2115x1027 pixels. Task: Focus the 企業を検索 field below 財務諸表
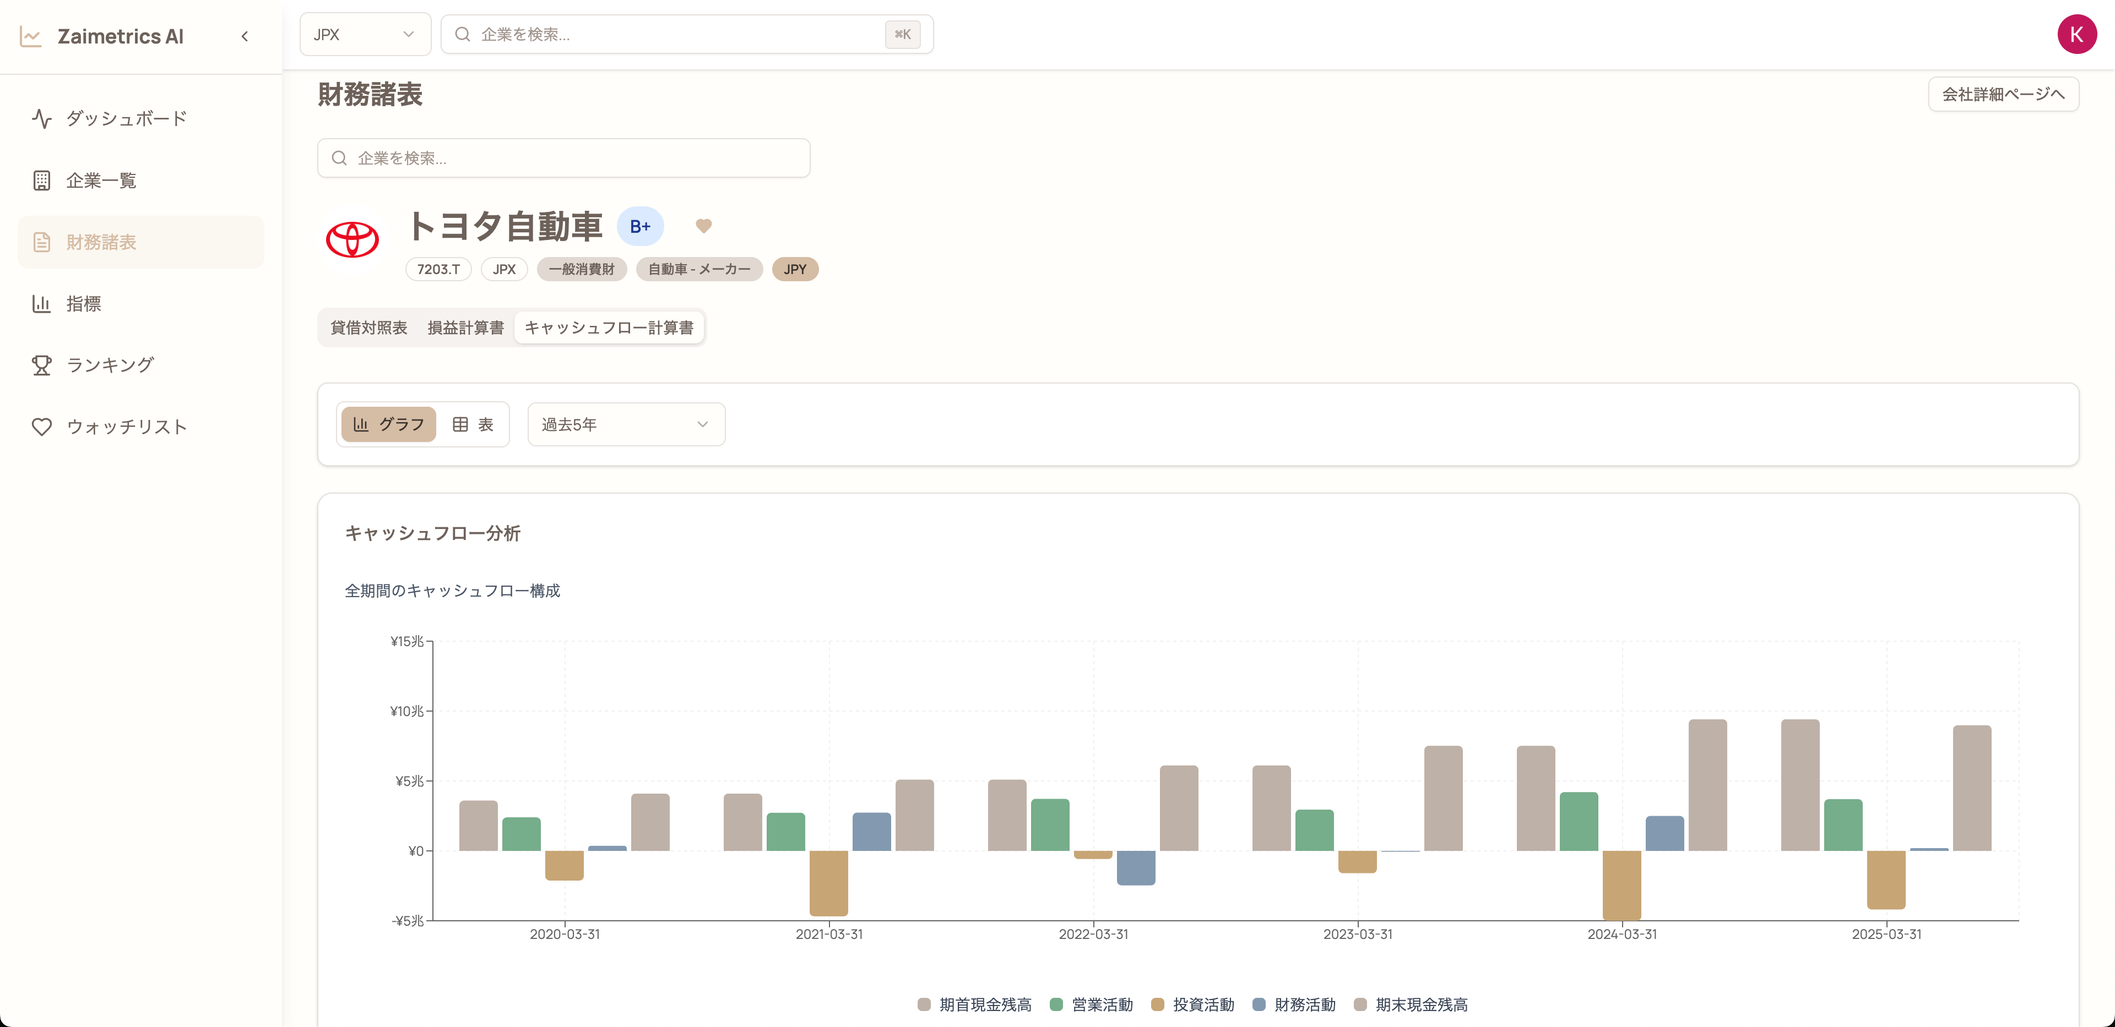click(564, 159)
